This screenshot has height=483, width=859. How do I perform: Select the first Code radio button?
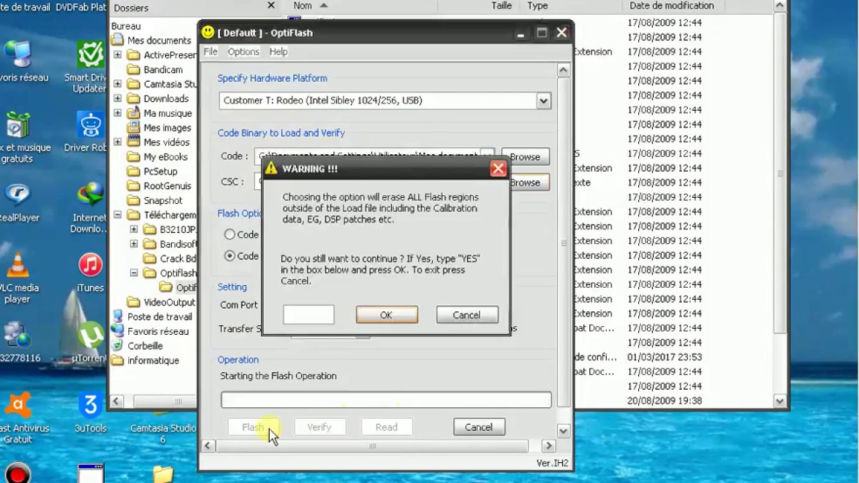pyautogui.click(x=230, y=234)
